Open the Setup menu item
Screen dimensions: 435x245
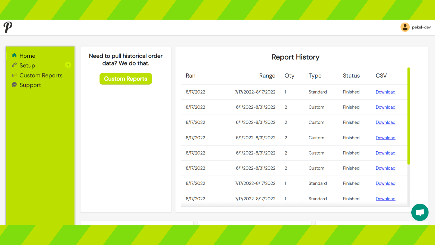27,66
